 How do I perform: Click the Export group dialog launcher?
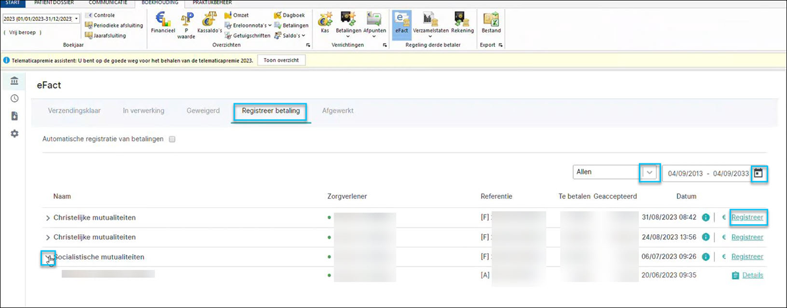tap(501, 45)
